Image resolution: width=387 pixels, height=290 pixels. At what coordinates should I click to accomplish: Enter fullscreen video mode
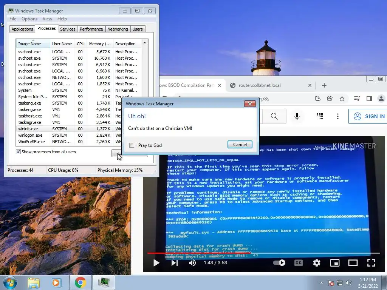point(371,263)
